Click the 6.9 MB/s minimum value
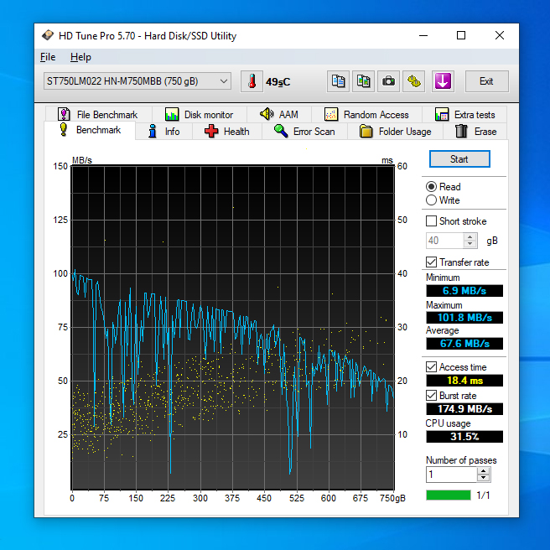This screenshot has width=550, height=550. click(464, 291)
